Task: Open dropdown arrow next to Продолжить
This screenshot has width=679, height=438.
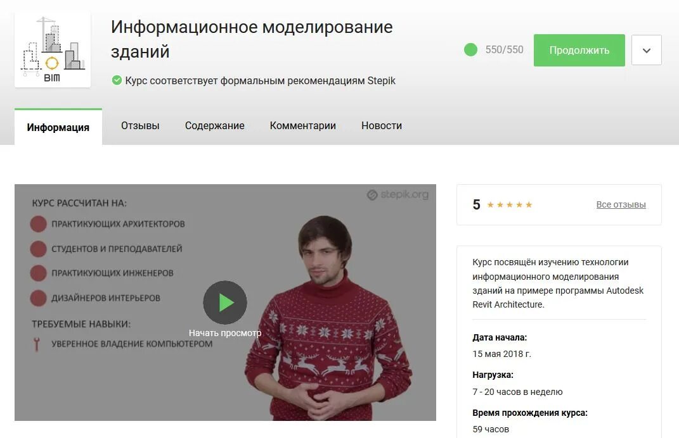Action: [646, 50]
